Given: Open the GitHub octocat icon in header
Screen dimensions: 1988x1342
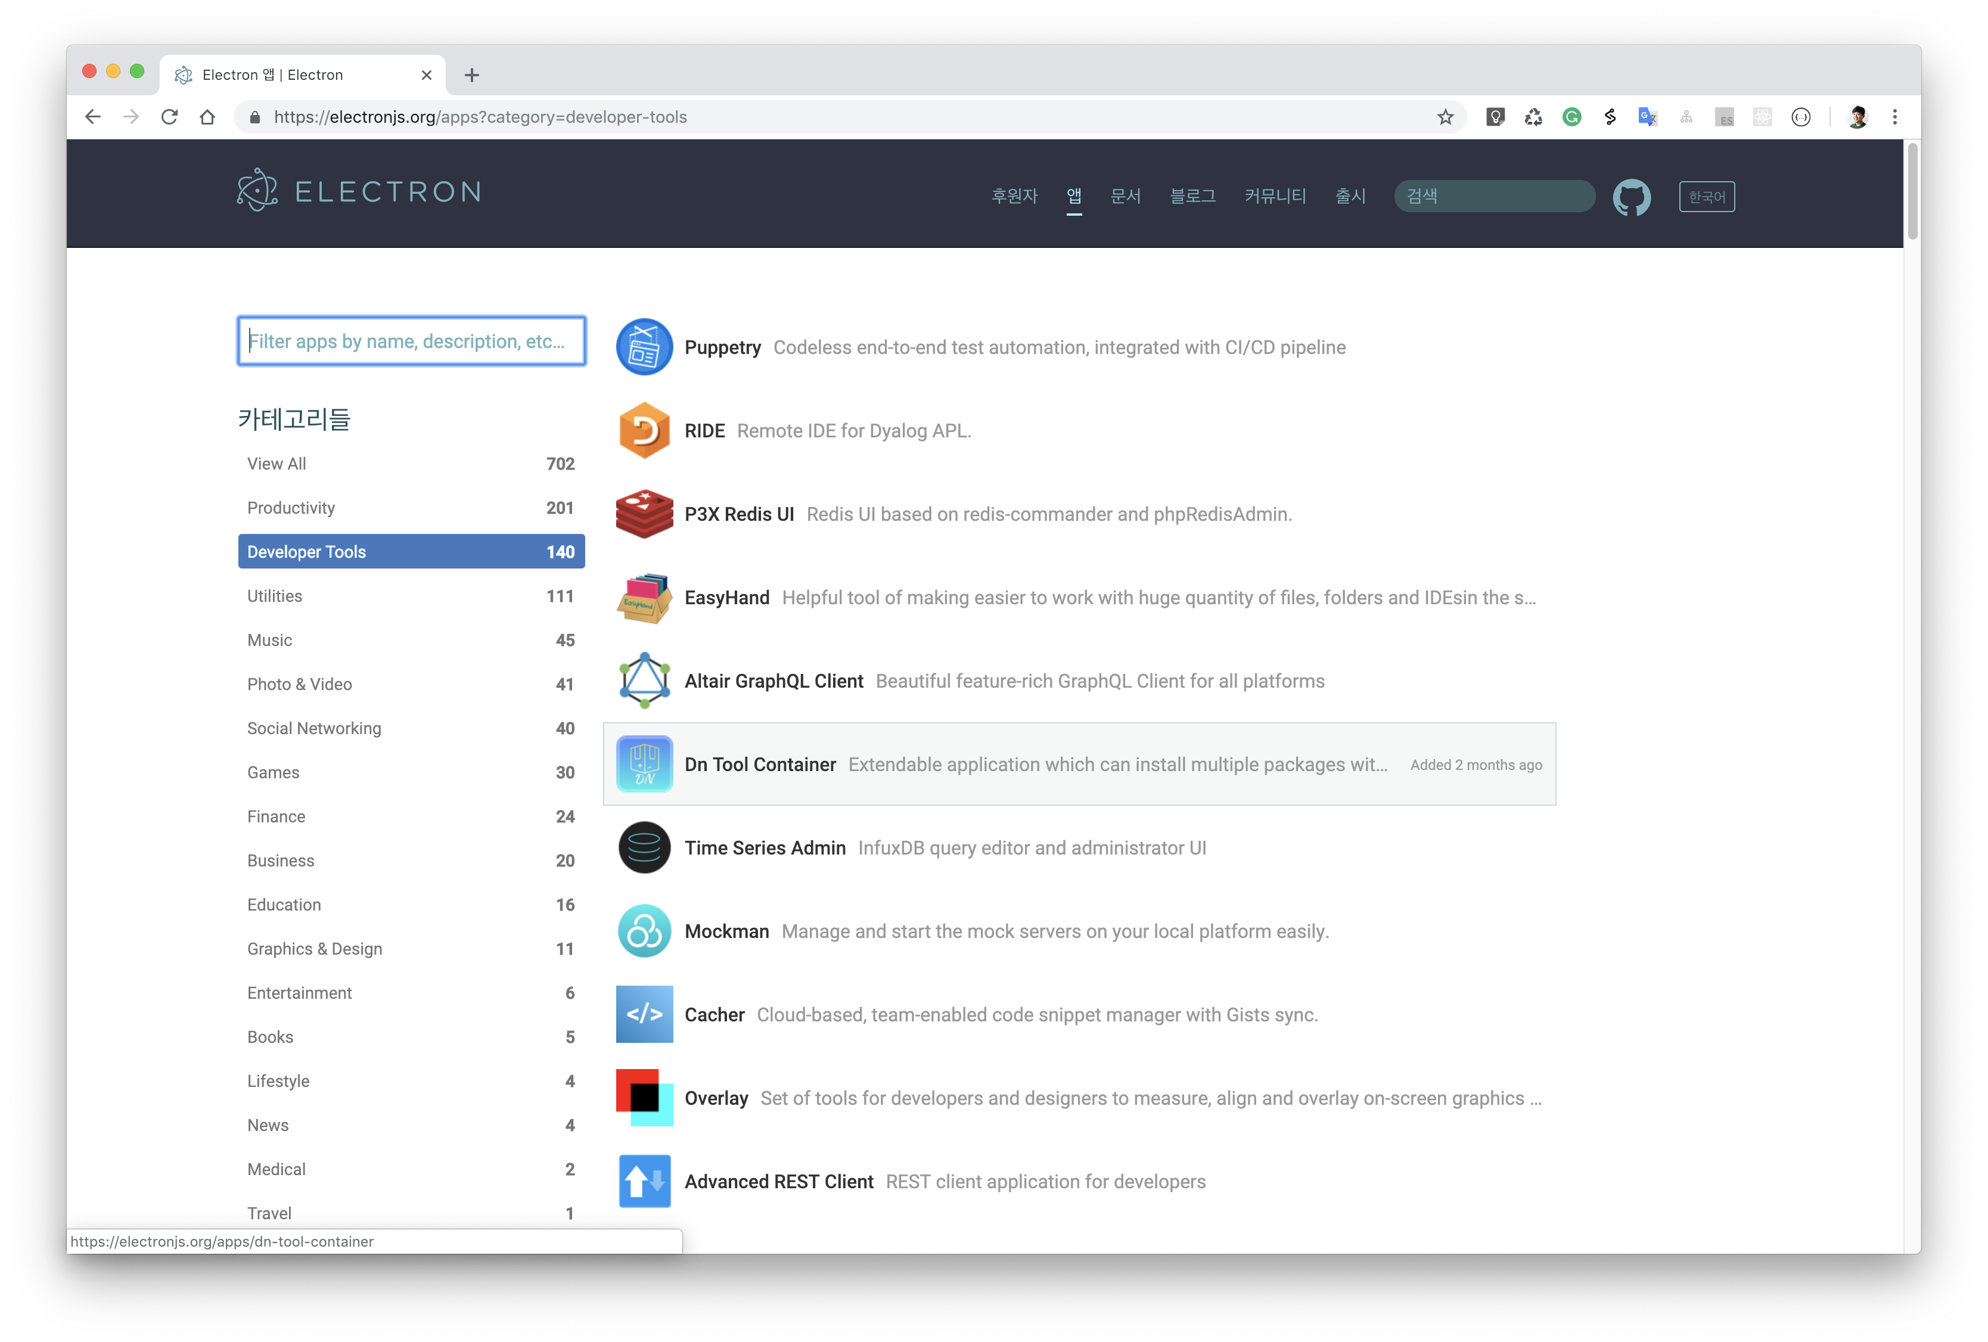Looking at the screenshot, I should point(1631,197).
